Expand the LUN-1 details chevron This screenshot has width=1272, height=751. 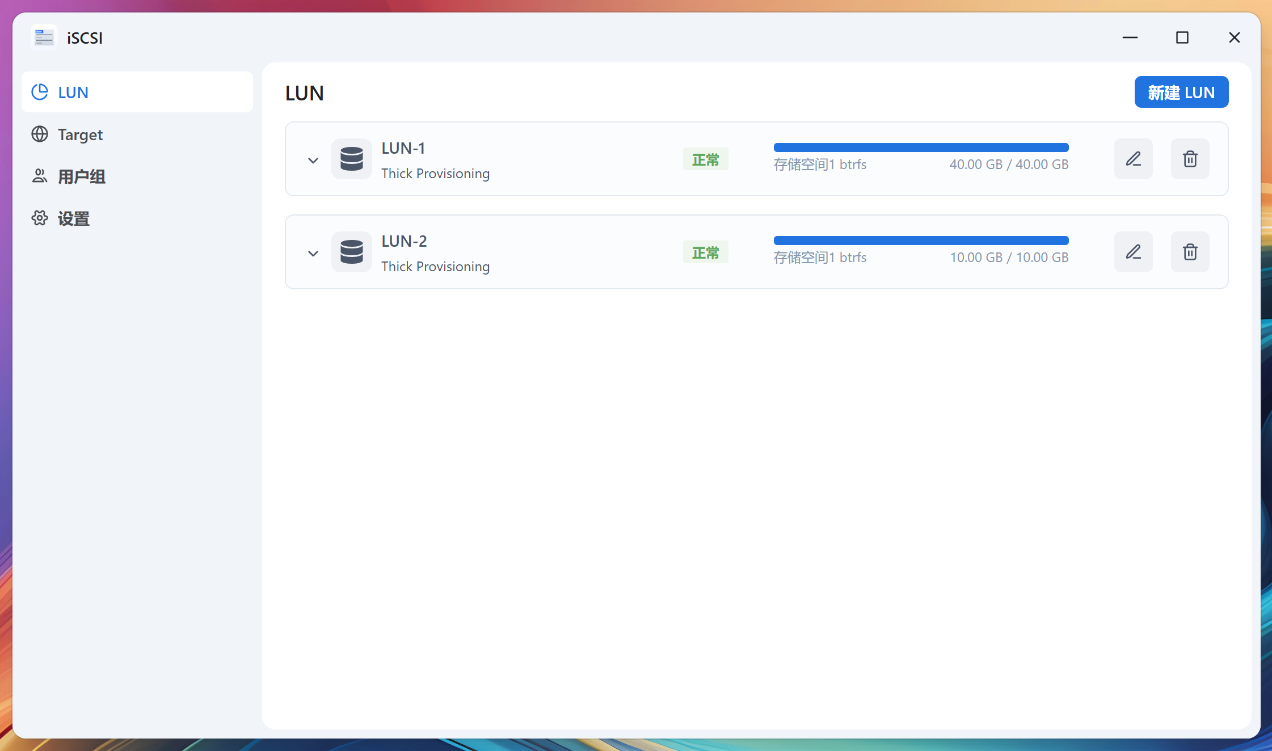[313, 160]
